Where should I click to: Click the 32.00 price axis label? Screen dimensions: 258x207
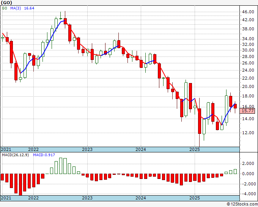[248, 44]
